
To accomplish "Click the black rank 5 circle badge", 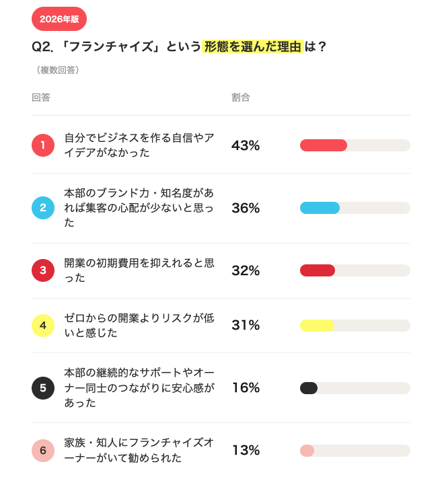I will (x=43, y=388).
